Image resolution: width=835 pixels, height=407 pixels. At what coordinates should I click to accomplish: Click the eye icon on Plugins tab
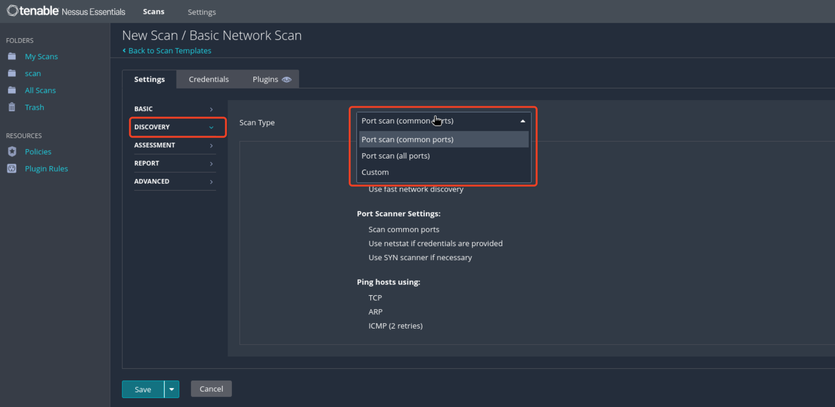tap(287, 80)
